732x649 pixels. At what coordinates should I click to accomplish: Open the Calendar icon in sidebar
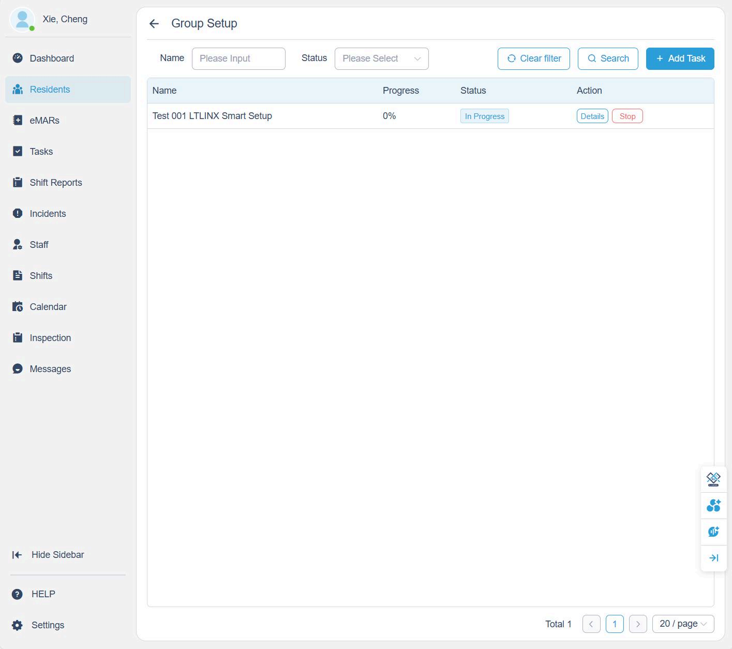point(18,306)
